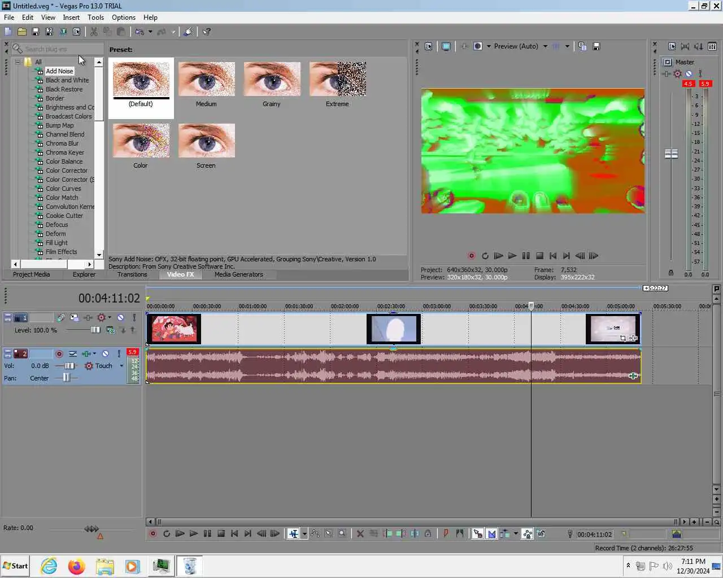The width and height of the screenshot is (723, 578).
Task: Open the Mixing Console icon in Master panel
Action: point(712,46)
